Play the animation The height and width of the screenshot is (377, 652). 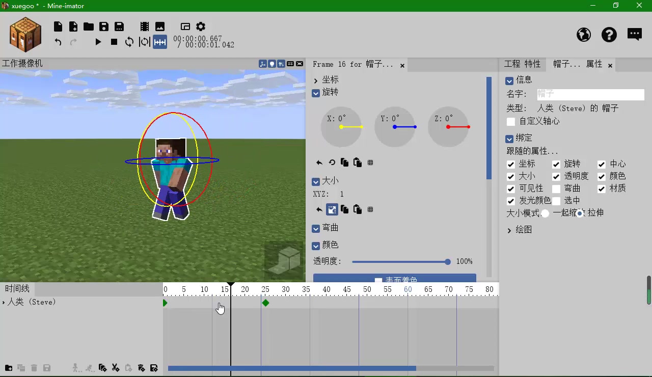98,42
